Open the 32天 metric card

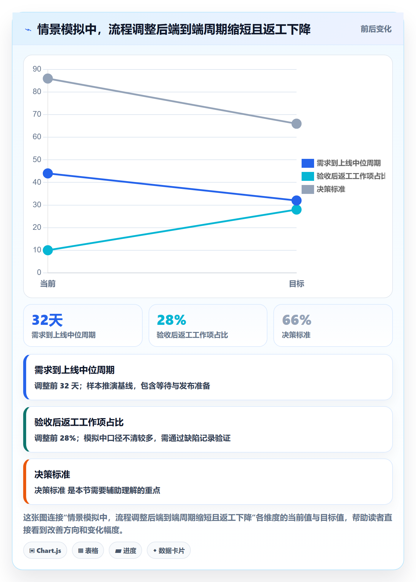click(x=83, y=325)
